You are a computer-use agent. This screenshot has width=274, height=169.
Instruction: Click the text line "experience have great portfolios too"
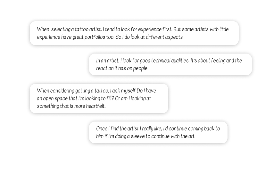(76, 37)
